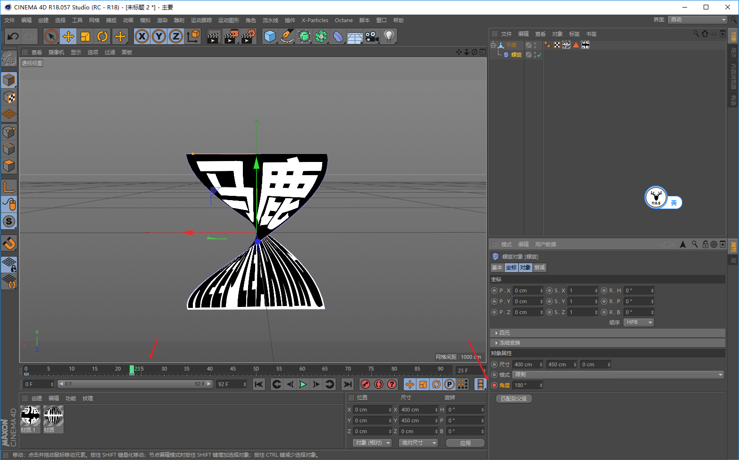
Task: Open the 绝对尺寸 dropdown
Action: 419,443
